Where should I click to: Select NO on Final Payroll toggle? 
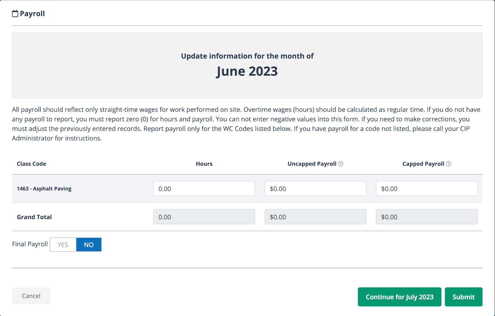click(89, 245)
